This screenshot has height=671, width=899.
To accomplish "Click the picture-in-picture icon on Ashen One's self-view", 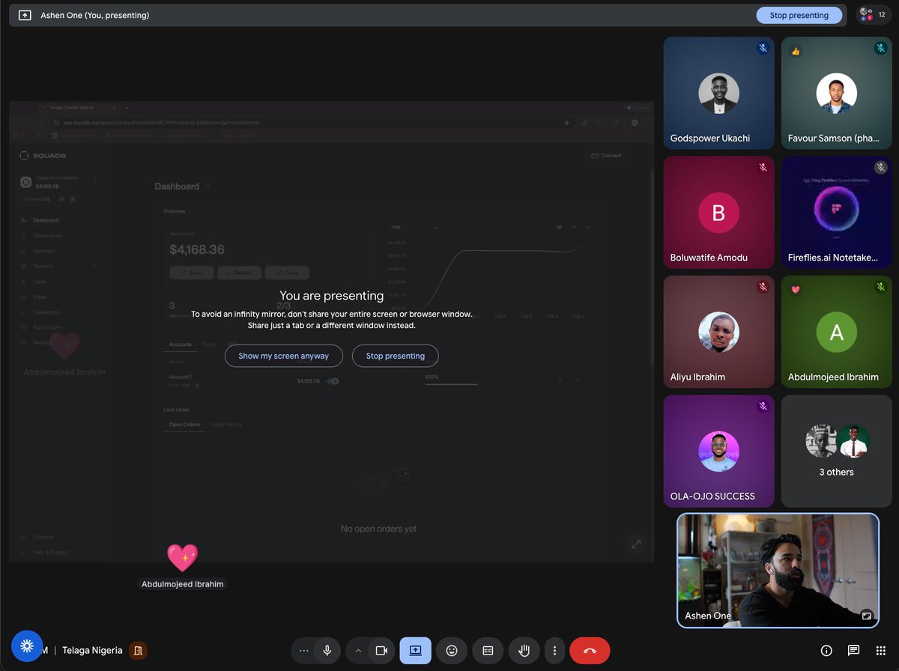I will (867, 616).
